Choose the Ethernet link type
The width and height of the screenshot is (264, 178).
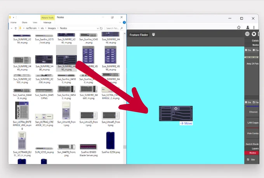(x=253, y=112)
